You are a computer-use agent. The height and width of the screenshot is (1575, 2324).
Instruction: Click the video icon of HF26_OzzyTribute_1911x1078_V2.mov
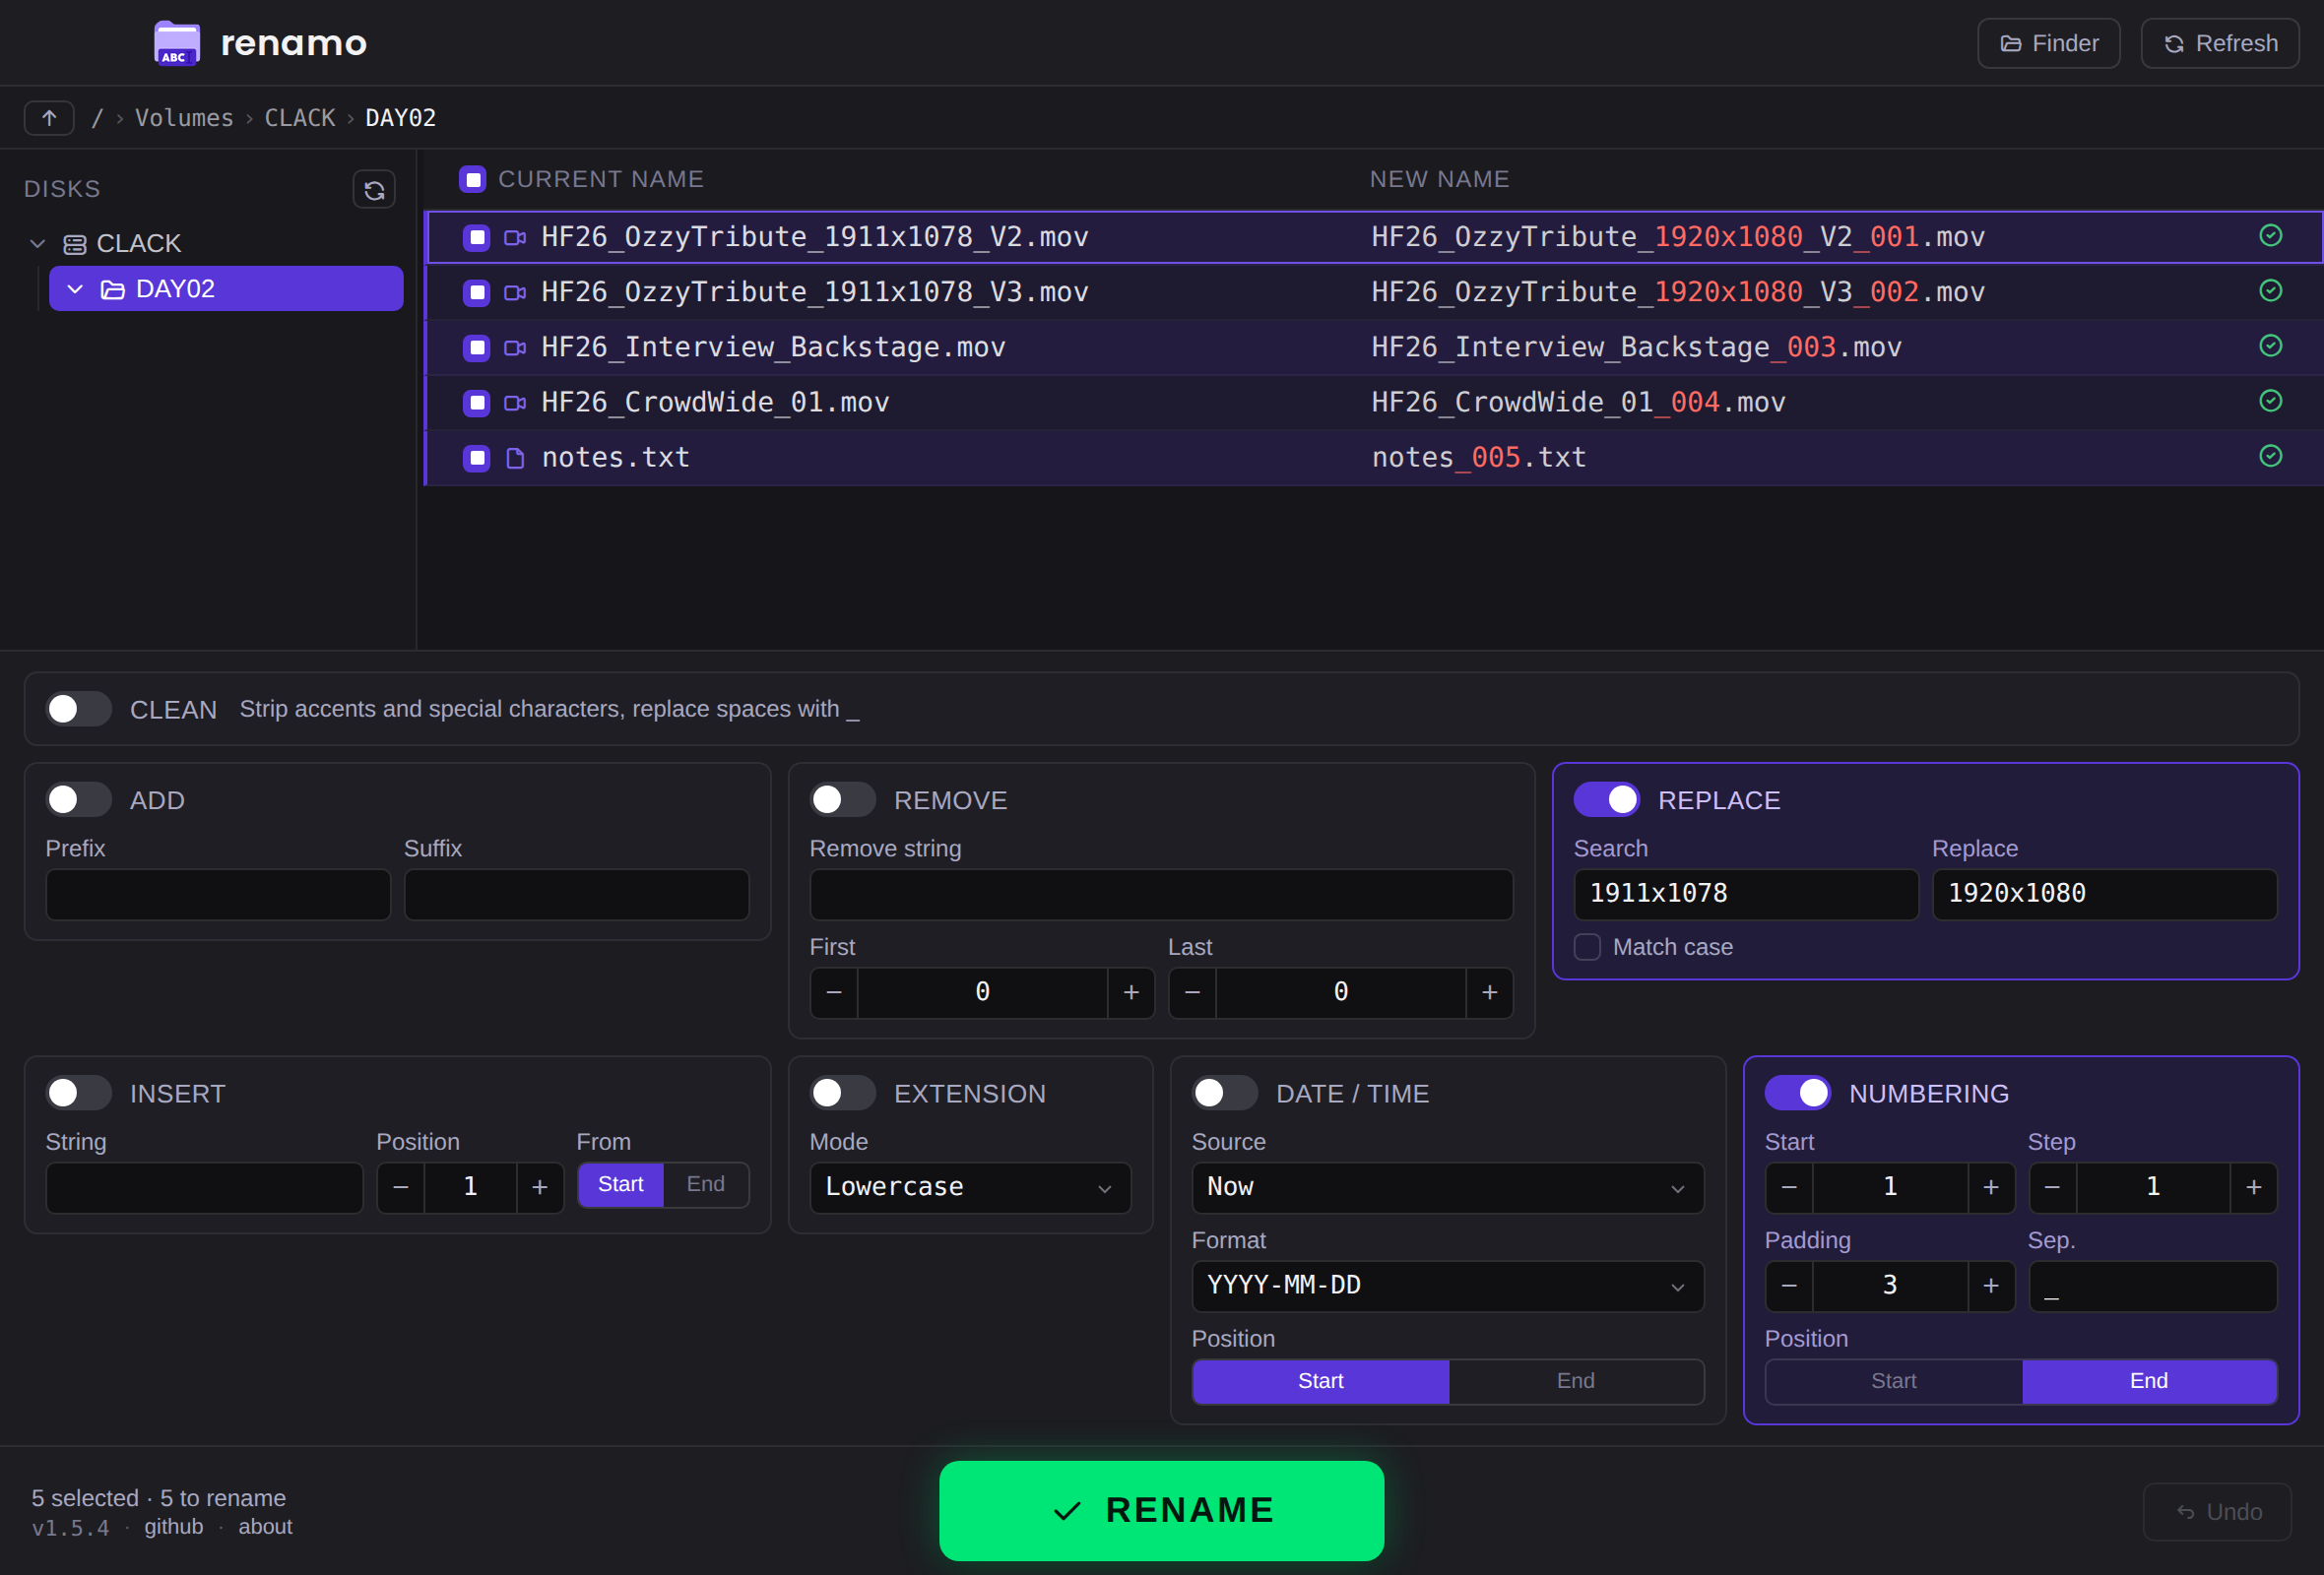click(x=515, y=237)
